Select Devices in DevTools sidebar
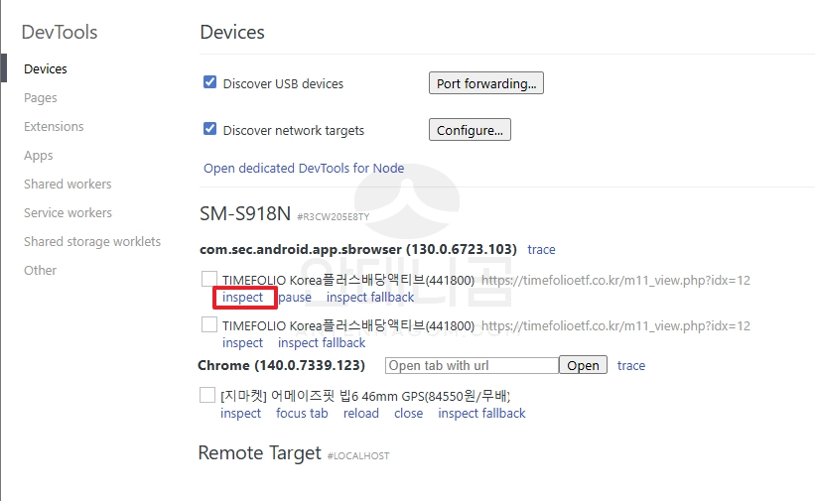 click(46, 68)
